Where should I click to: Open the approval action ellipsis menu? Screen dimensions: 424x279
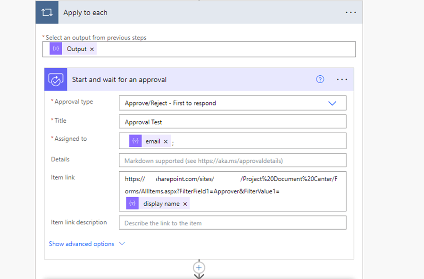[x=342, y=80]
